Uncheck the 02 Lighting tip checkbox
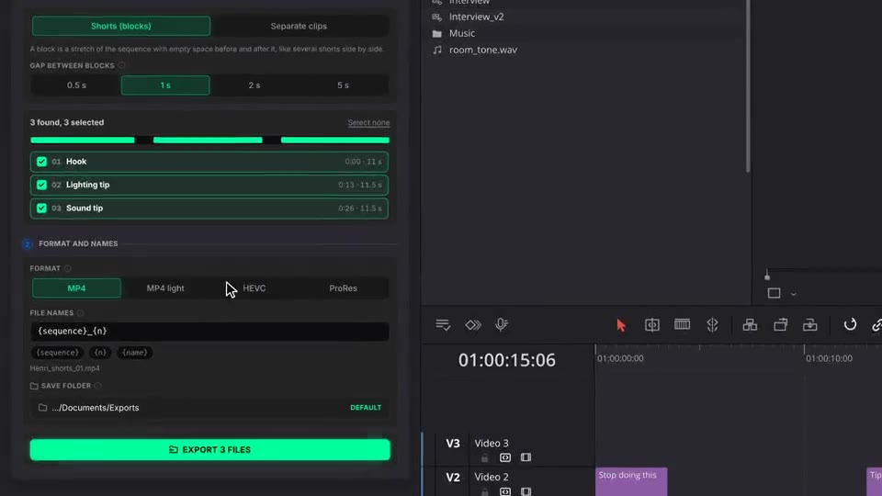 41,185
